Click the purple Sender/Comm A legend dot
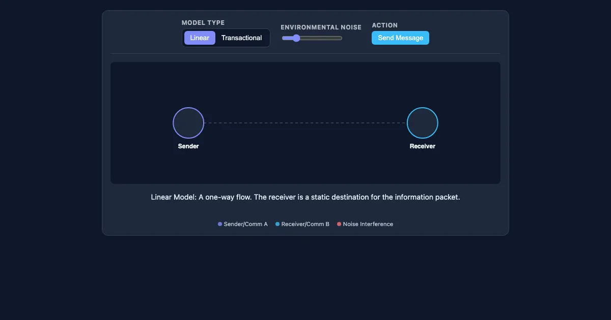Image resolution: width=611 pixels, height=320 pixels. [x=220, y=224]
